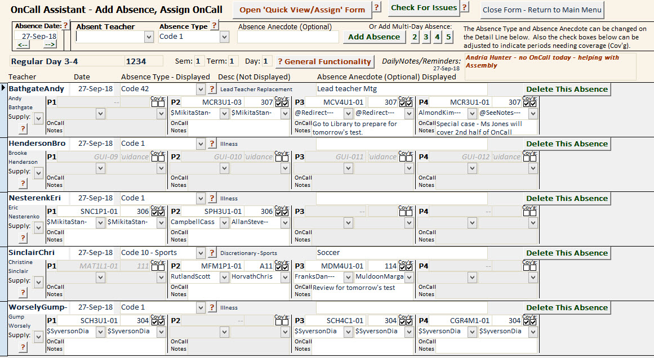
Task: Delete the NesterenkEri absence
Action: (567, 198)
